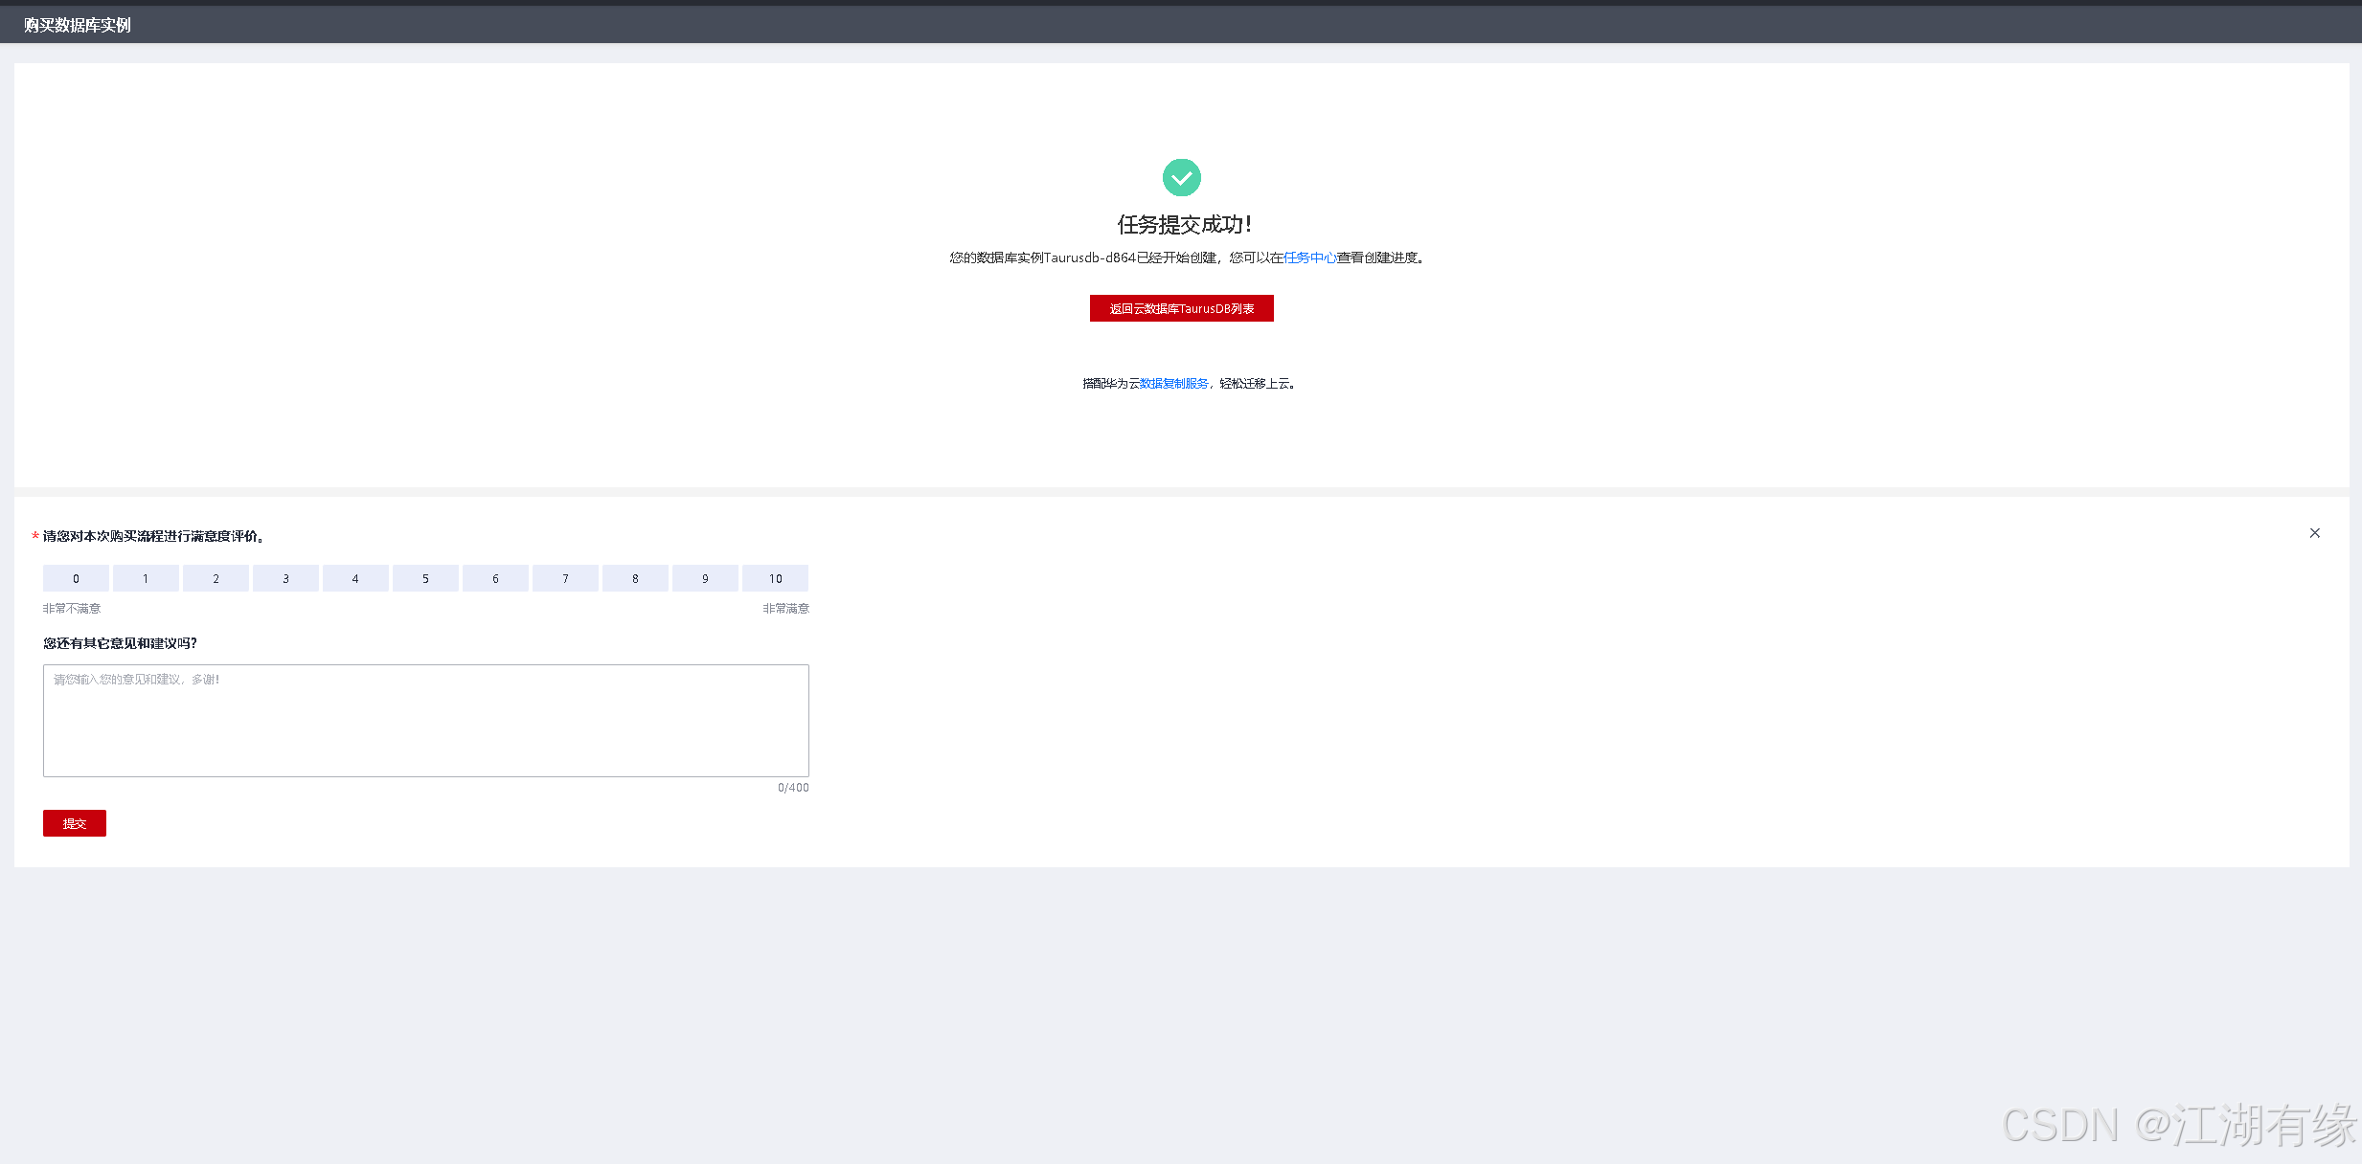Image resolution: width=2362 pixels, height=1164 pixels.
Task: Close the satisfaction survey panel
Action: pos(2314,533)
